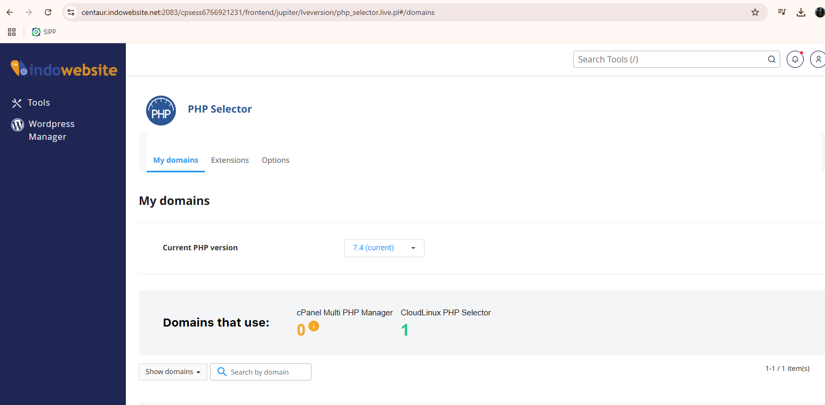Open the user account icon
The image size is (825, 405).
(x=818, y=59)
